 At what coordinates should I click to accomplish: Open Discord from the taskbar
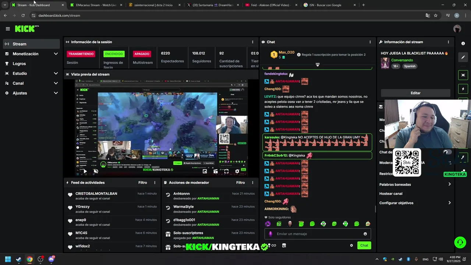point(51,259)
